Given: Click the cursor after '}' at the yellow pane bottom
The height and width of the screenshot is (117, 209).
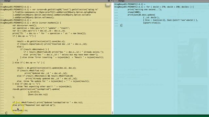Looking at the screenshot, I should (x=7, y=113).
